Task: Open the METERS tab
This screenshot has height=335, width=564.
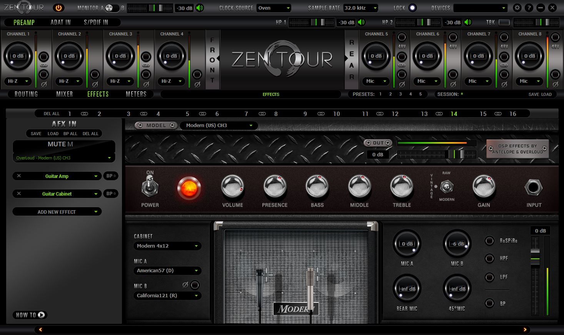Action: [136, 94]
